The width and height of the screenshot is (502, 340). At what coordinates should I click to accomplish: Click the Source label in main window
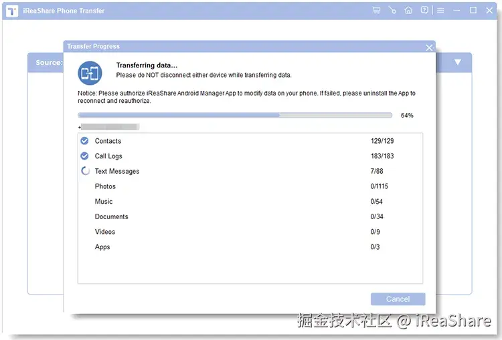pos(49,63)
